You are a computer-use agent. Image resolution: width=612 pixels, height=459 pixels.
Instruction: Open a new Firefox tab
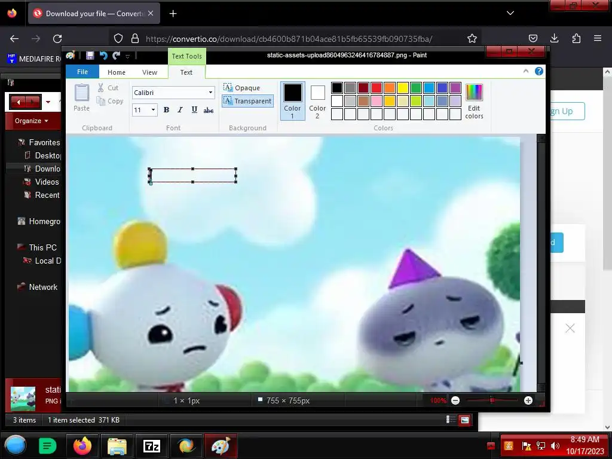tap(173, 14)
